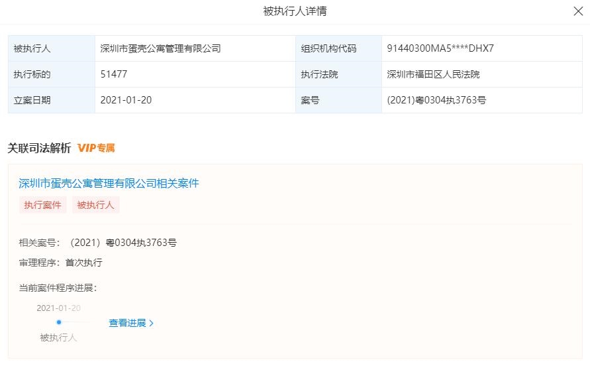
Task: Select case number (2021)粤0304执3763号 in table
Action: click(x=436, y=100)
